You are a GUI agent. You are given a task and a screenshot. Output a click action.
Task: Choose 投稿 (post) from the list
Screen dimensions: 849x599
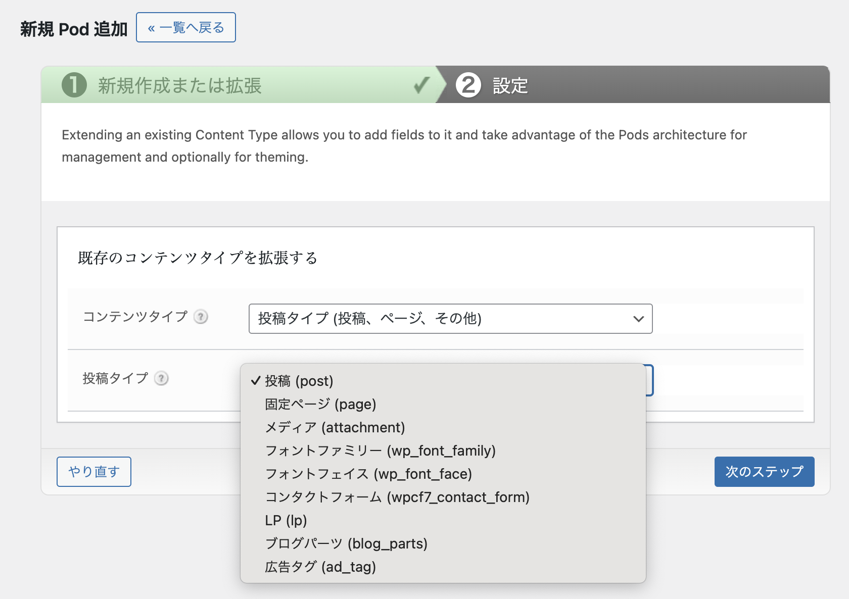pyautogui.click(x=299, y=381)
